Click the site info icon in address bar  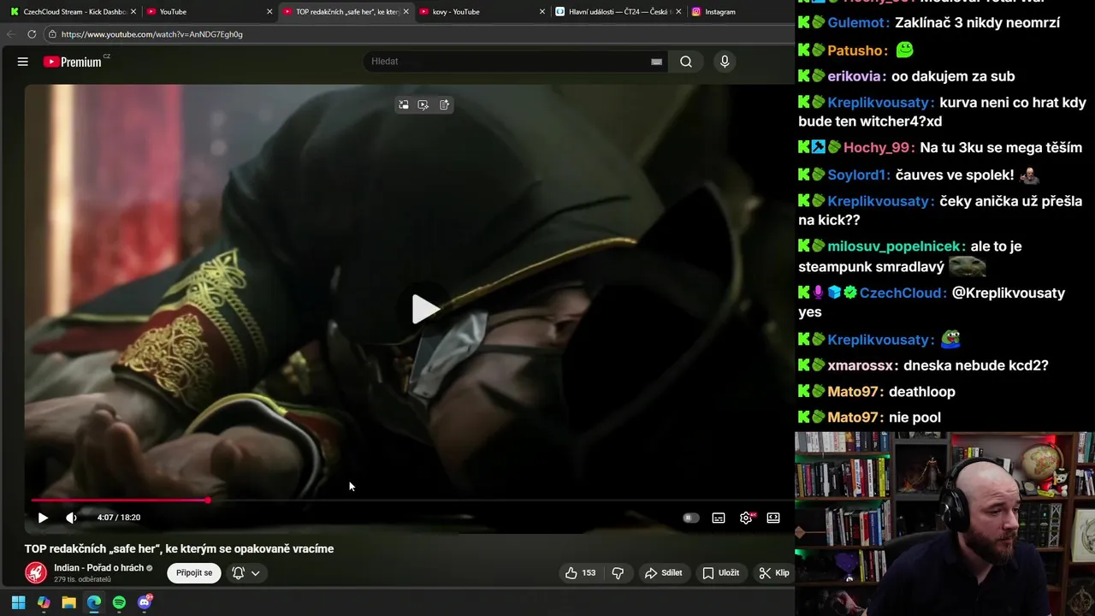(x=52, y=34)
